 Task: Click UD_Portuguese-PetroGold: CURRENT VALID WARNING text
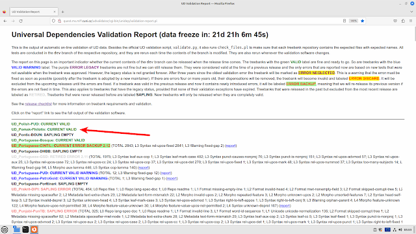(59, 179)
